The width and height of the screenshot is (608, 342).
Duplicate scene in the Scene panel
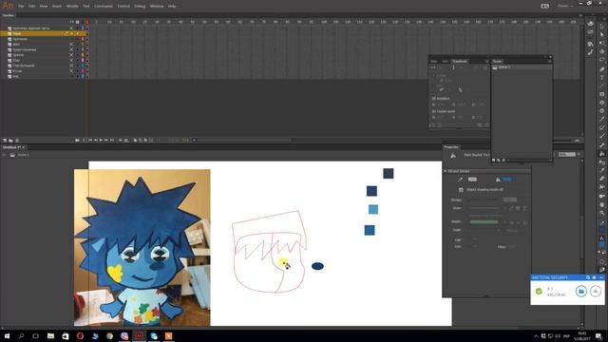tap(499, 160)
